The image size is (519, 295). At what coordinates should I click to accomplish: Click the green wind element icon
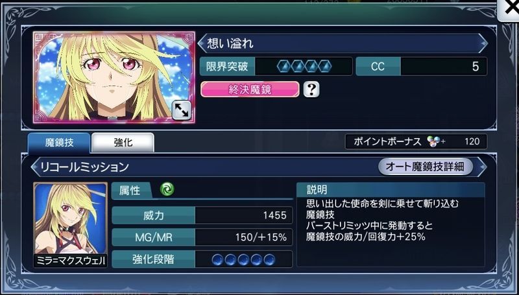(x=167, y=189)
